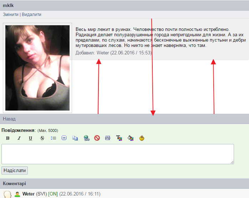The width and height of the screenshot is (249, 198).
Task: Open the post's photo thumbnail
Action: [37, 68]
